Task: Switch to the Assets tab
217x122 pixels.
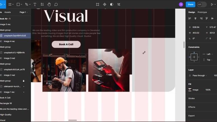Action: [x=7, y=12]
